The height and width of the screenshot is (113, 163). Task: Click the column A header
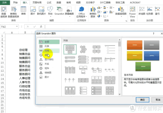coord(12,33)
